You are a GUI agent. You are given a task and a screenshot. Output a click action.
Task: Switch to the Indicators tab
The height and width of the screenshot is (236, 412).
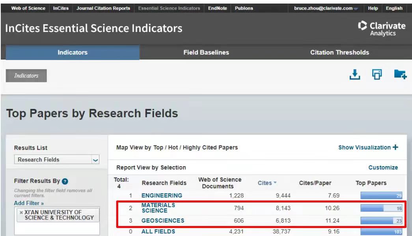click(x=73, y=52)
